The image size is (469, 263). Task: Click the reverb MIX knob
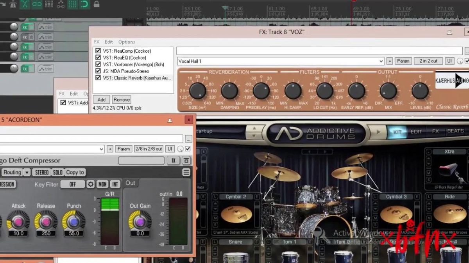point(388,91)
